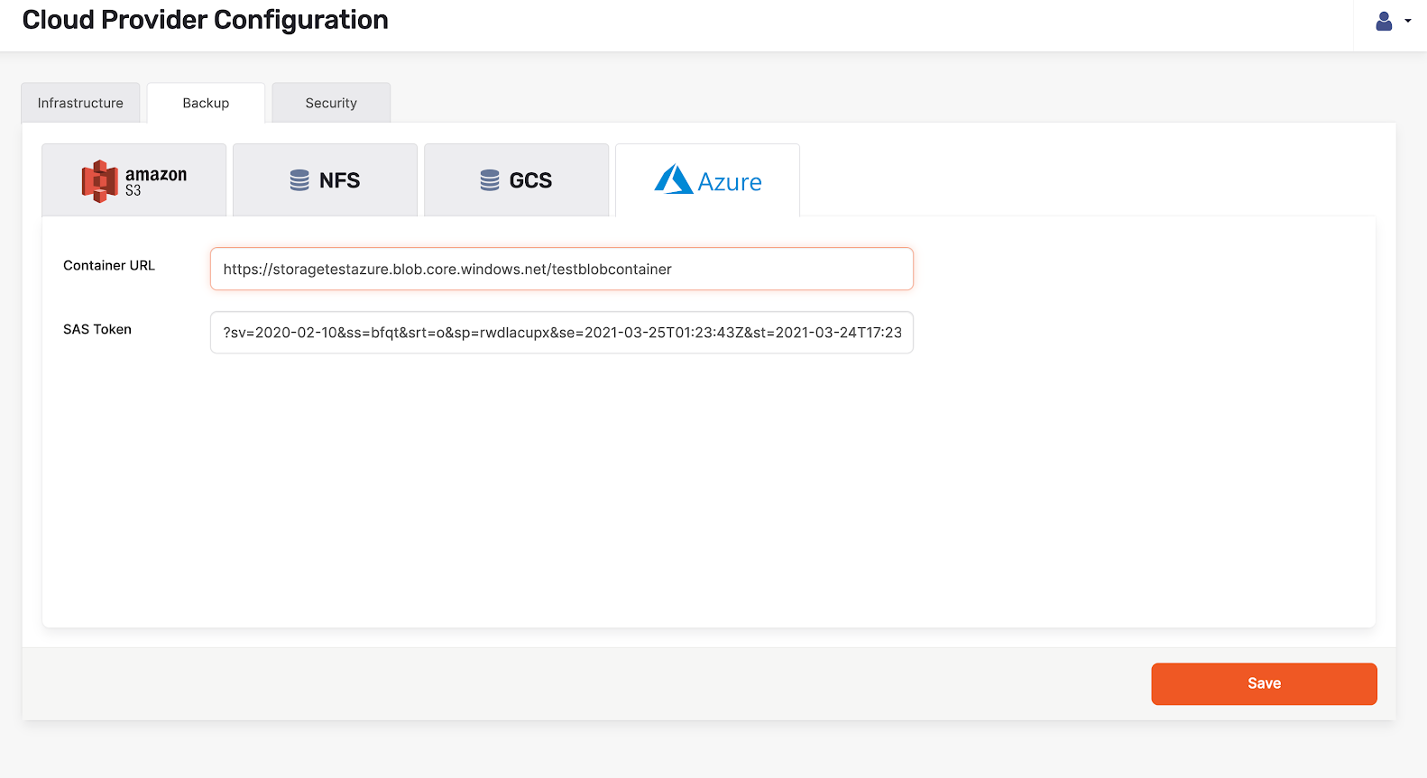Viewport: 1427px width, 778px height.
Task: Expand the user menu dropdown arrow
Action: (x=1408, y=21)
